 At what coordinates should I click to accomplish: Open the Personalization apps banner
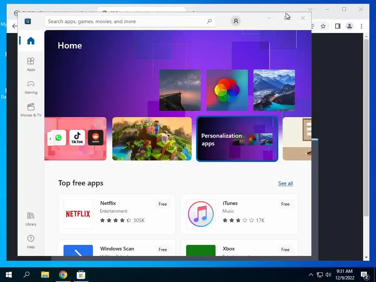pos(237,139)
